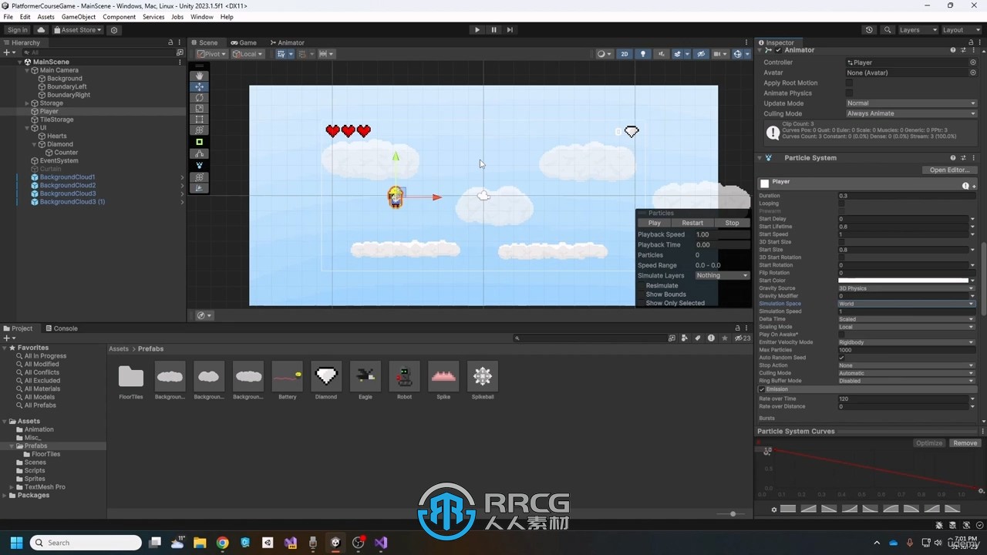Open the Pivot handle position dropdown
The height and width of the screenshot is (555, 987).
(211, 54)
